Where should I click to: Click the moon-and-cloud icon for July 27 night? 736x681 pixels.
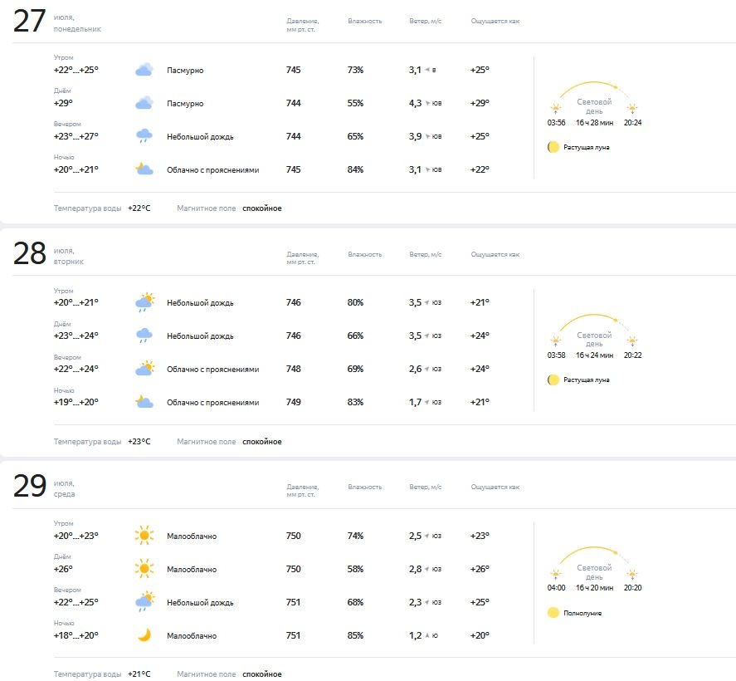(144, 169)
